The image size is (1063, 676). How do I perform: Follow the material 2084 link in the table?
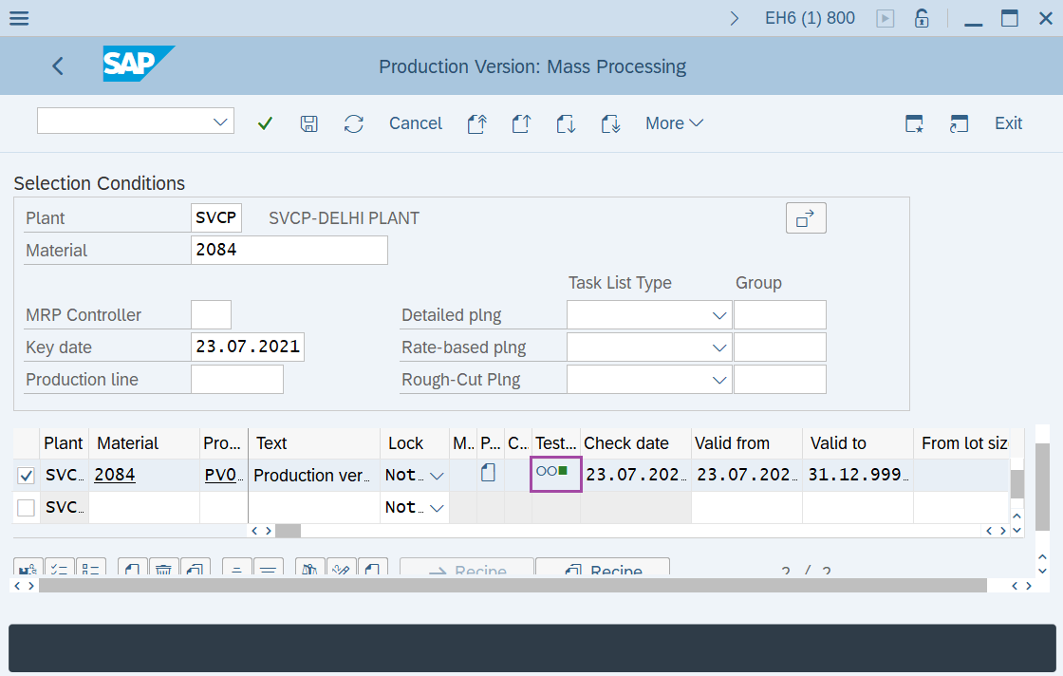(114, 475)
